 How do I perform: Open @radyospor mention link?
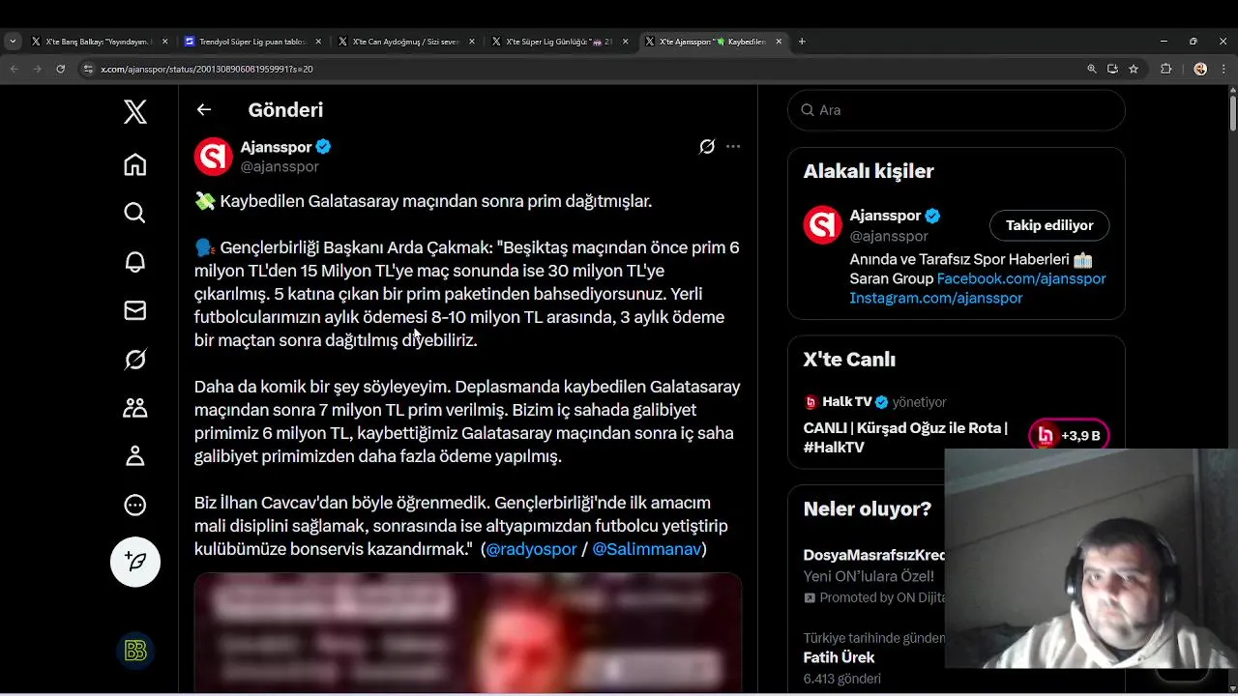pyautogui.click(x=531, y=549)
